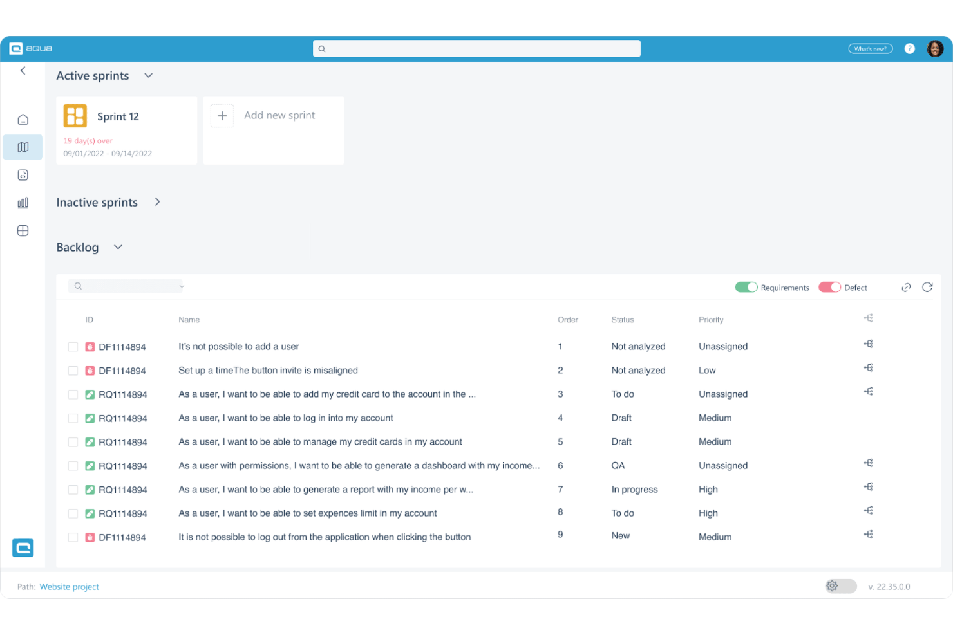Viewport: 953px width, 635px height.
Task: Select the map/sprints sidebar icon
Action: pyautogui.click(x=23, y=147)
